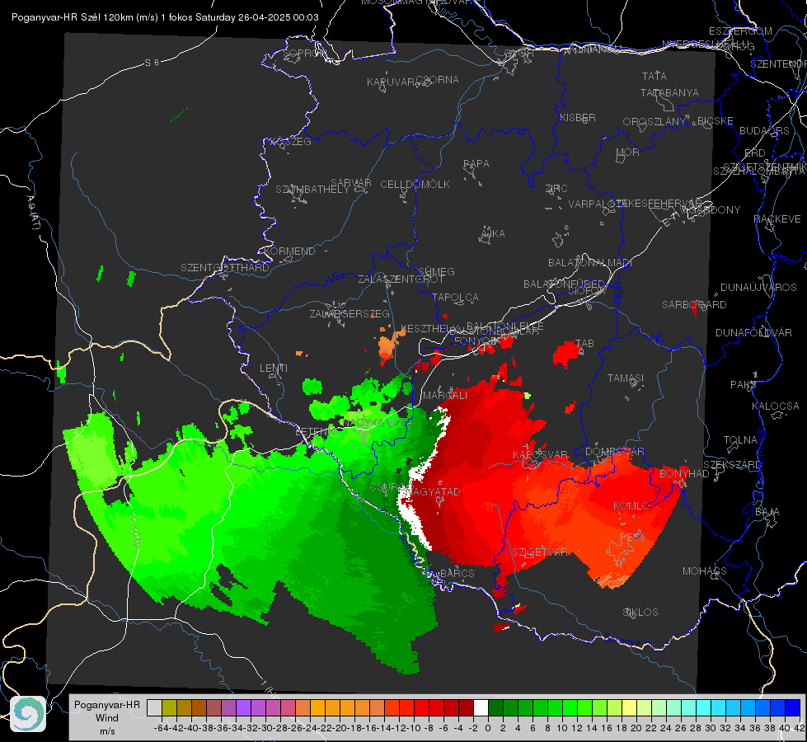Click the BONYHÁD city label
Screen dimensions: 807x742
coord(684,473)
